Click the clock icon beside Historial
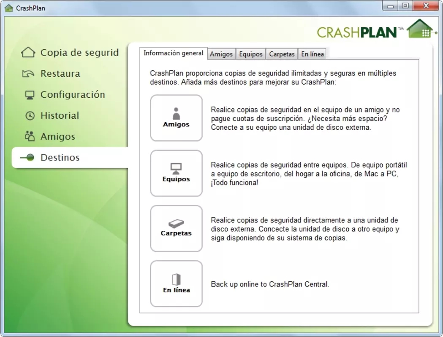The height and width of the screenshot is (337, 443). 30,115
